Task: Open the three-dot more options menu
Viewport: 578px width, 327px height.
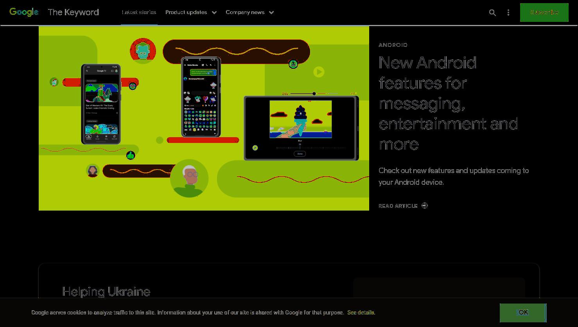Action: tap(508, 13)
